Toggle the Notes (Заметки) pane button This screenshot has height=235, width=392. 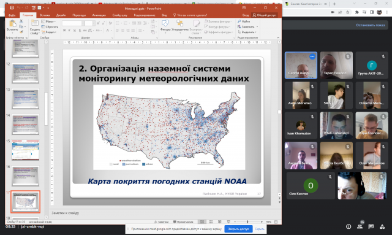click(x=161, y=222)
